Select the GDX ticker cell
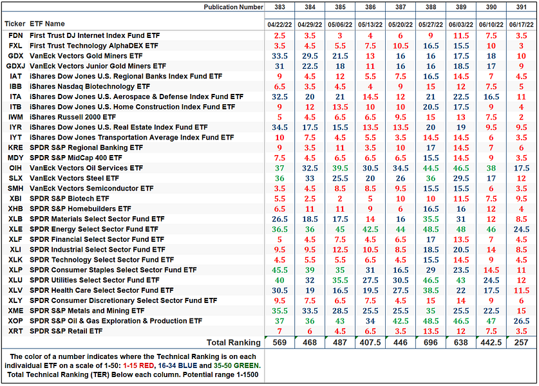Viewport: 539px width, 386px height. pyautogui.click(x=15, y=56)
